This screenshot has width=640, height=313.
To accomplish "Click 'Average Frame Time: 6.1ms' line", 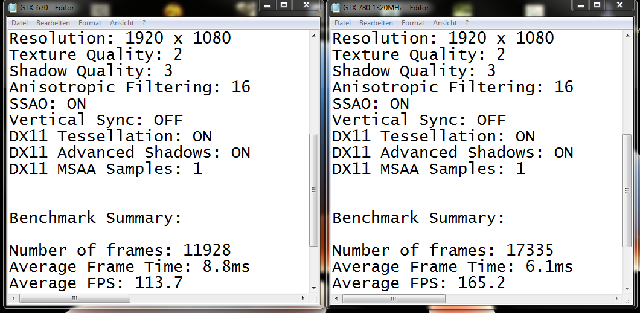I will pos(452,267).
